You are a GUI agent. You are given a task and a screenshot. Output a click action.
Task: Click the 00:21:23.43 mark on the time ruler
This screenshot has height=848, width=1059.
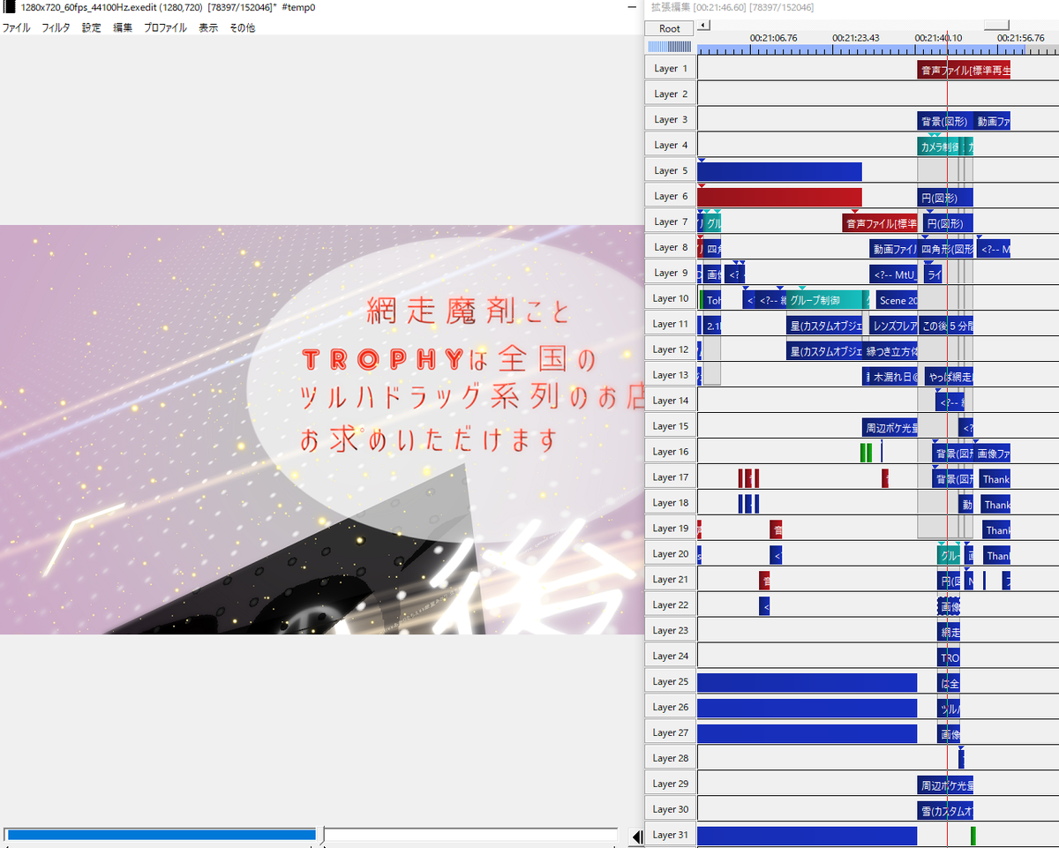[855, 38]
